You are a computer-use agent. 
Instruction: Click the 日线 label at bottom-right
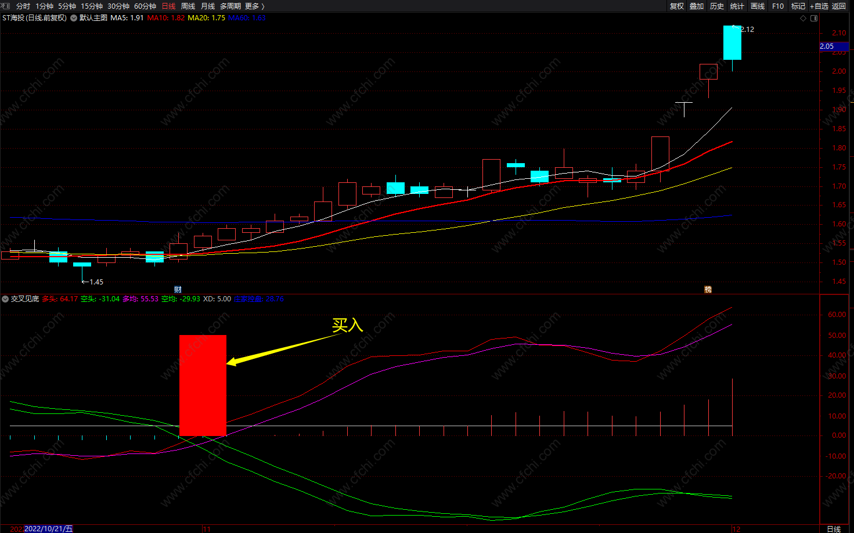coord(834,529)
